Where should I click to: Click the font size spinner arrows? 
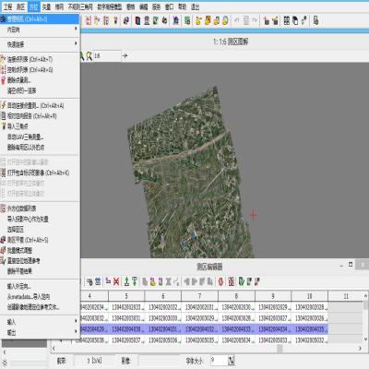[x=232, y=360]
